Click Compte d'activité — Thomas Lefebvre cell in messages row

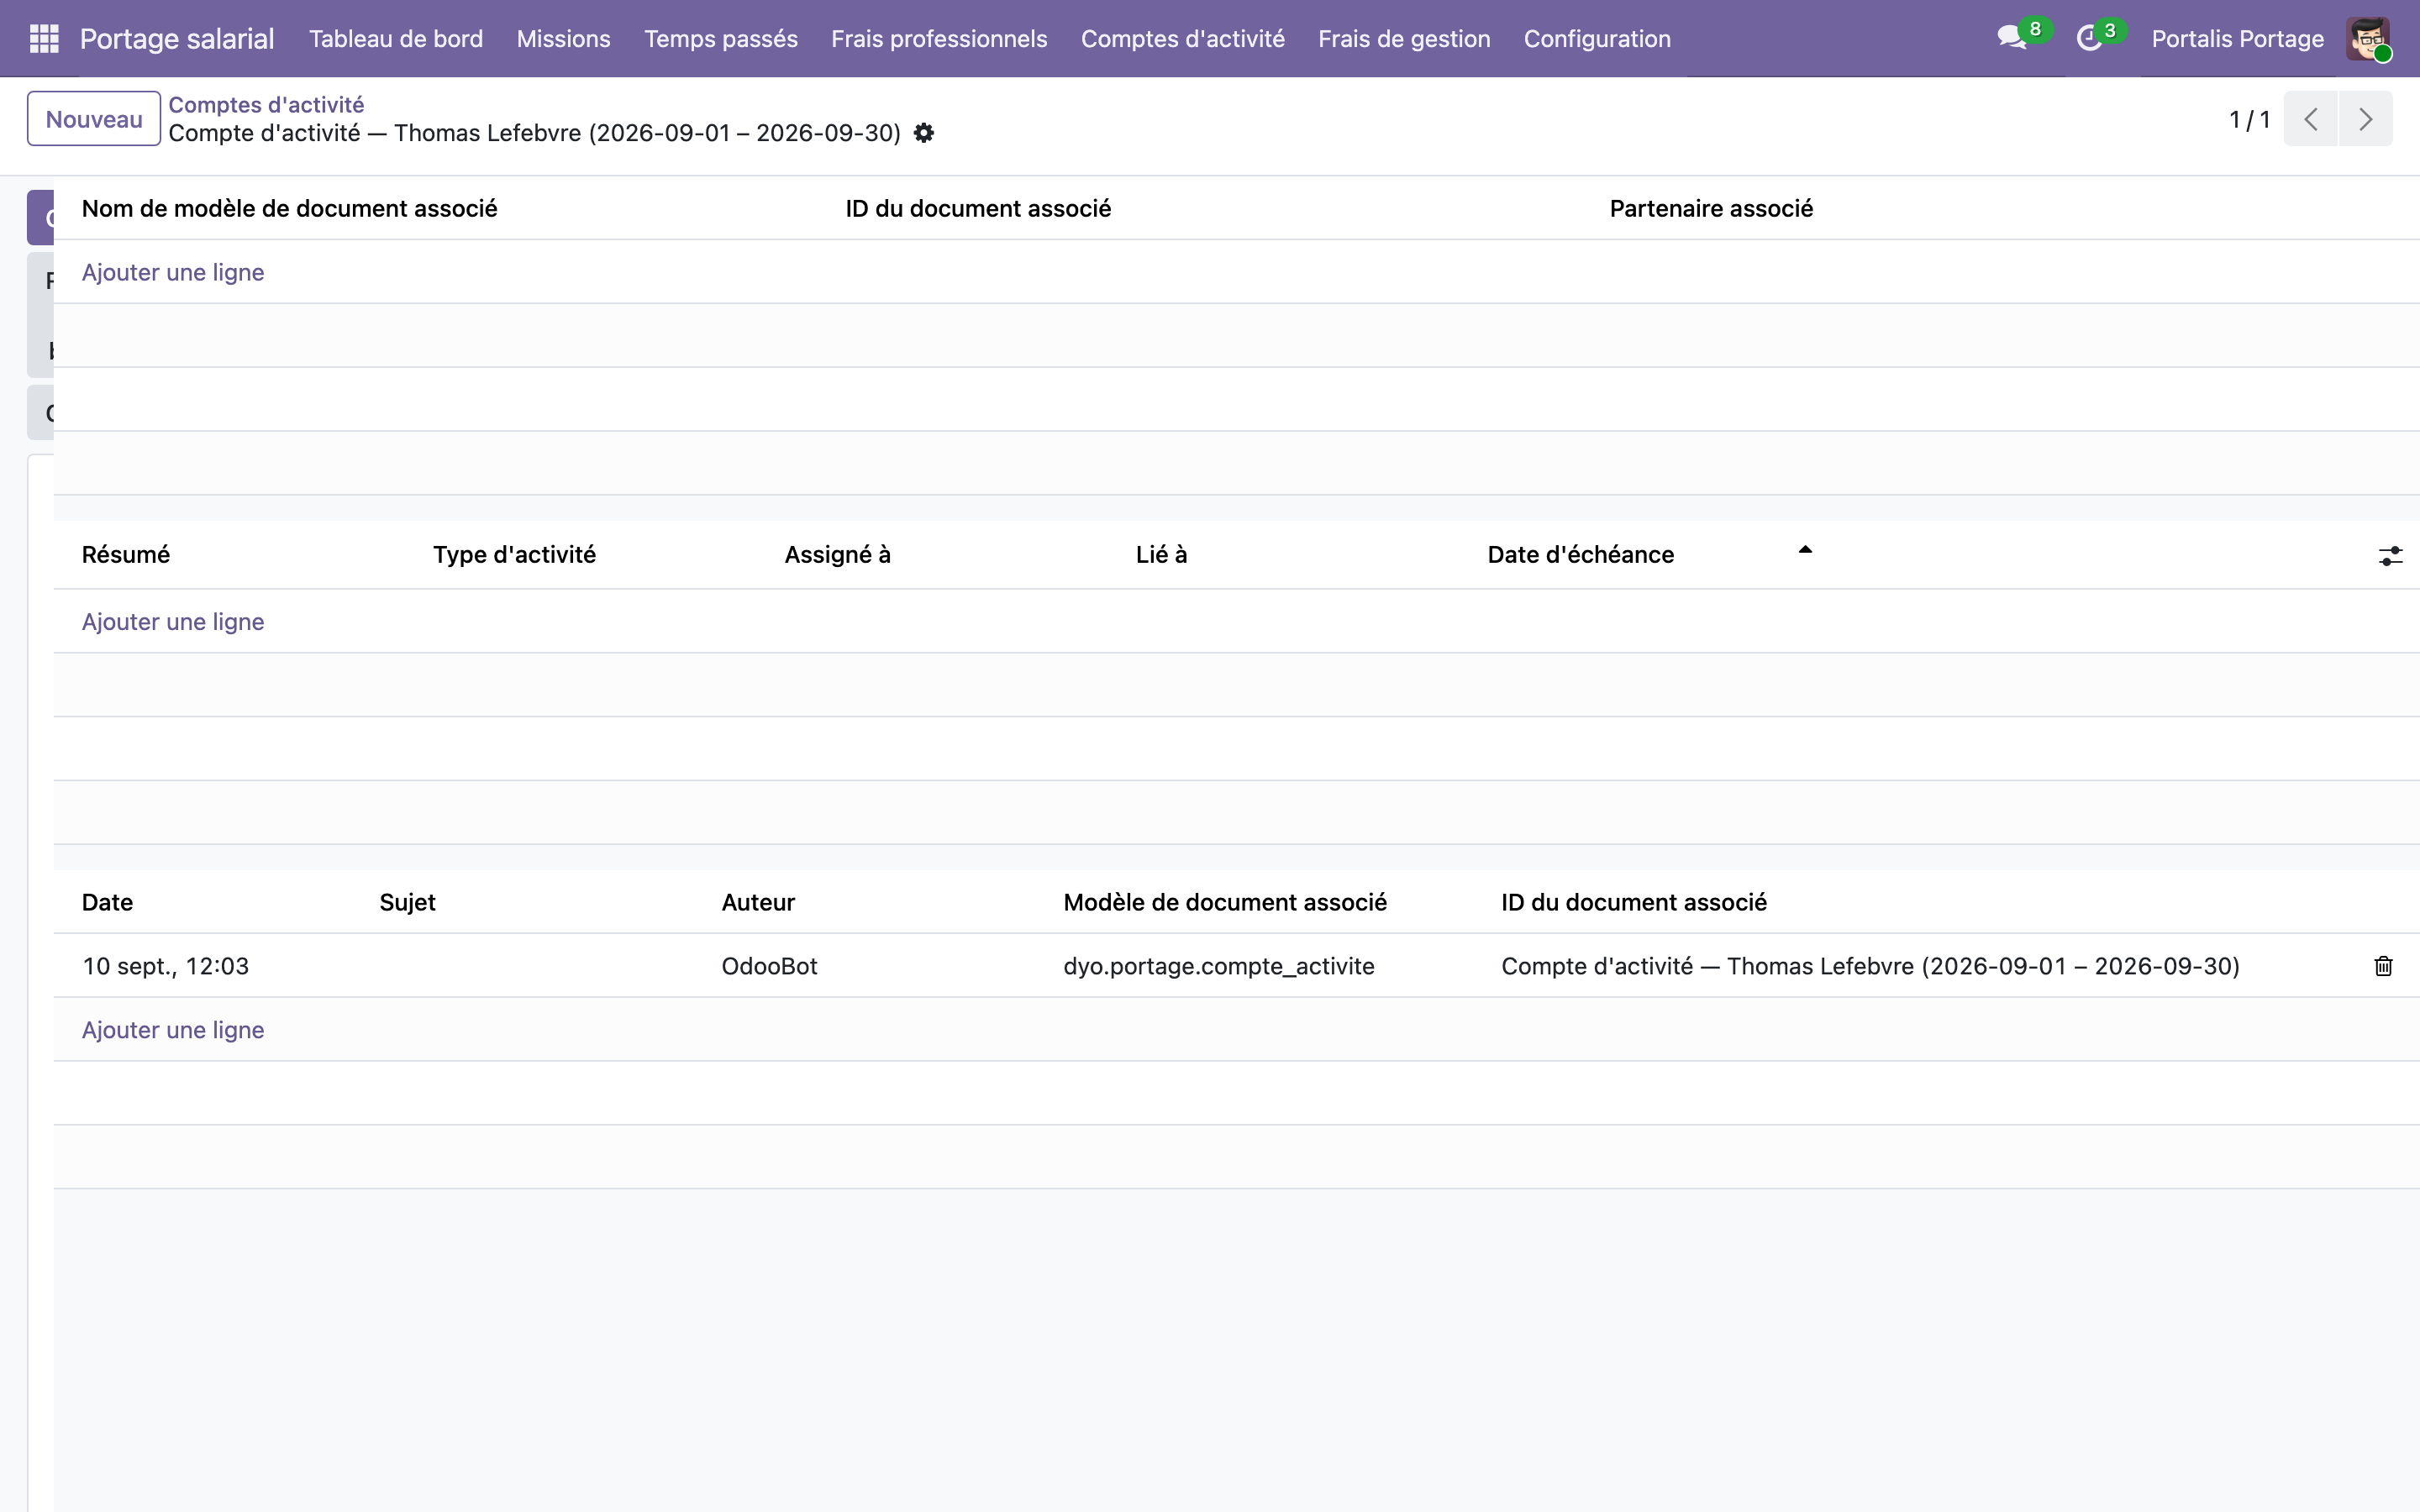1870,966
